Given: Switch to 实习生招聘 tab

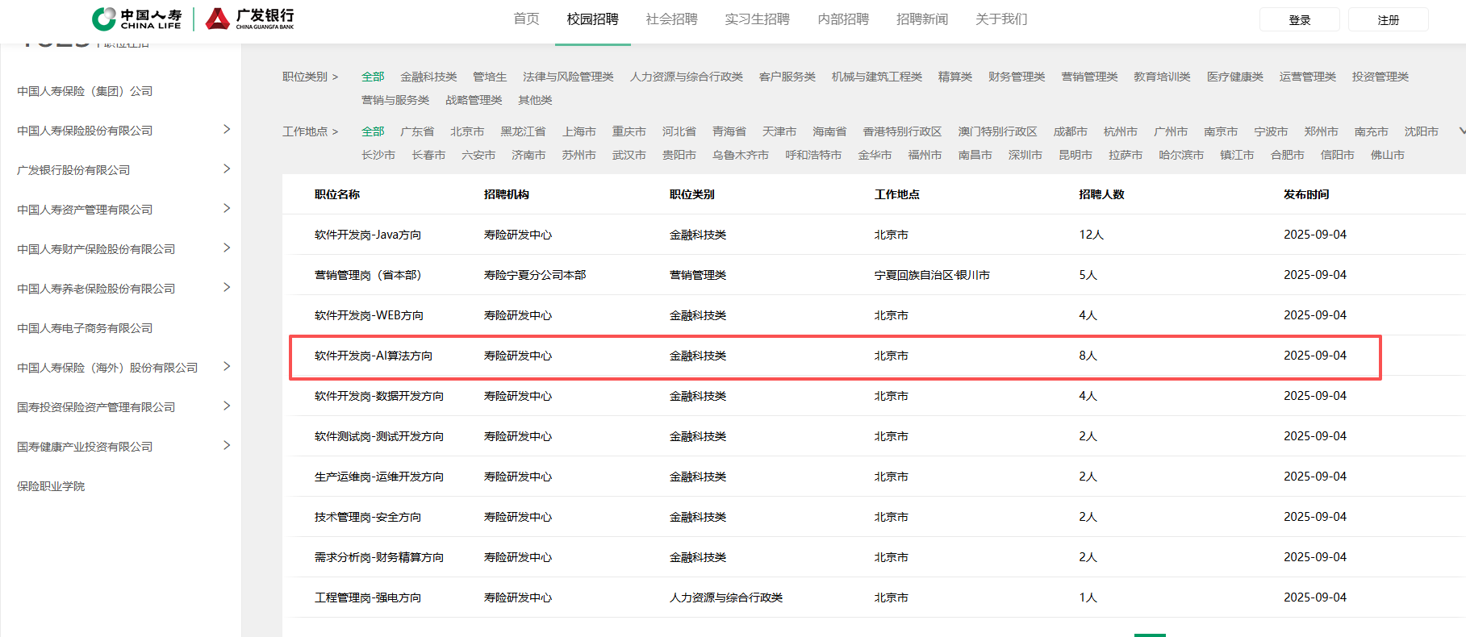Looking at the screenshot, I should 757,19.
